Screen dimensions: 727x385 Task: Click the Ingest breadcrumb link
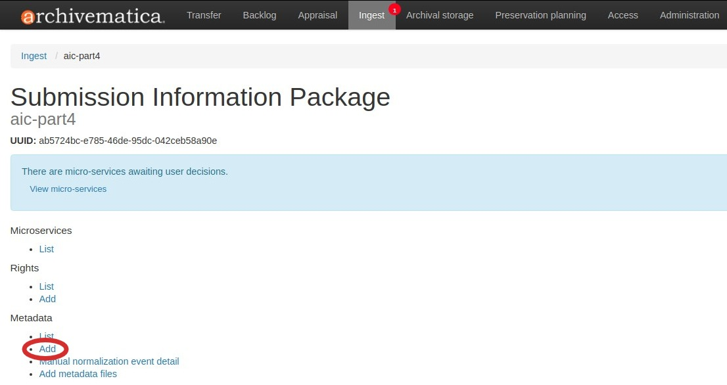(x=34, y=56)
